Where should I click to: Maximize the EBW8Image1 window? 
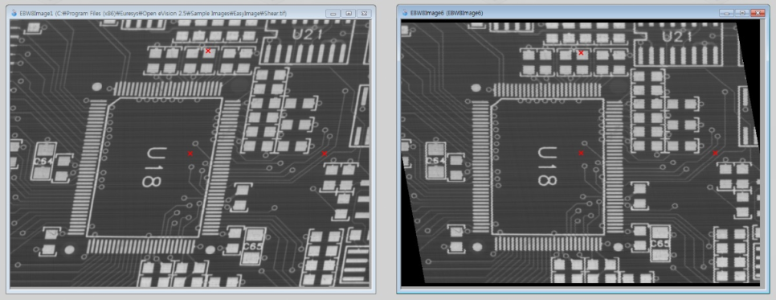pyautogui.click(x=349, y=14)
